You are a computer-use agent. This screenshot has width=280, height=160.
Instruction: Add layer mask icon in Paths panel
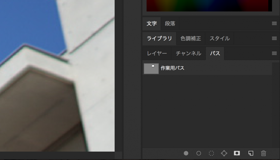coord(237,153)
